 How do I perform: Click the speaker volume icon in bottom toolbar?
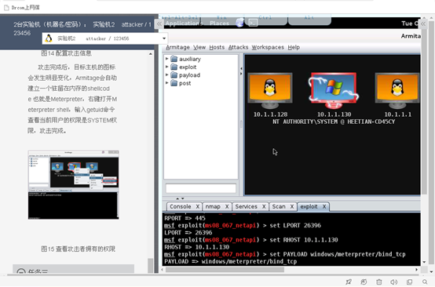[x=393, y=282]
